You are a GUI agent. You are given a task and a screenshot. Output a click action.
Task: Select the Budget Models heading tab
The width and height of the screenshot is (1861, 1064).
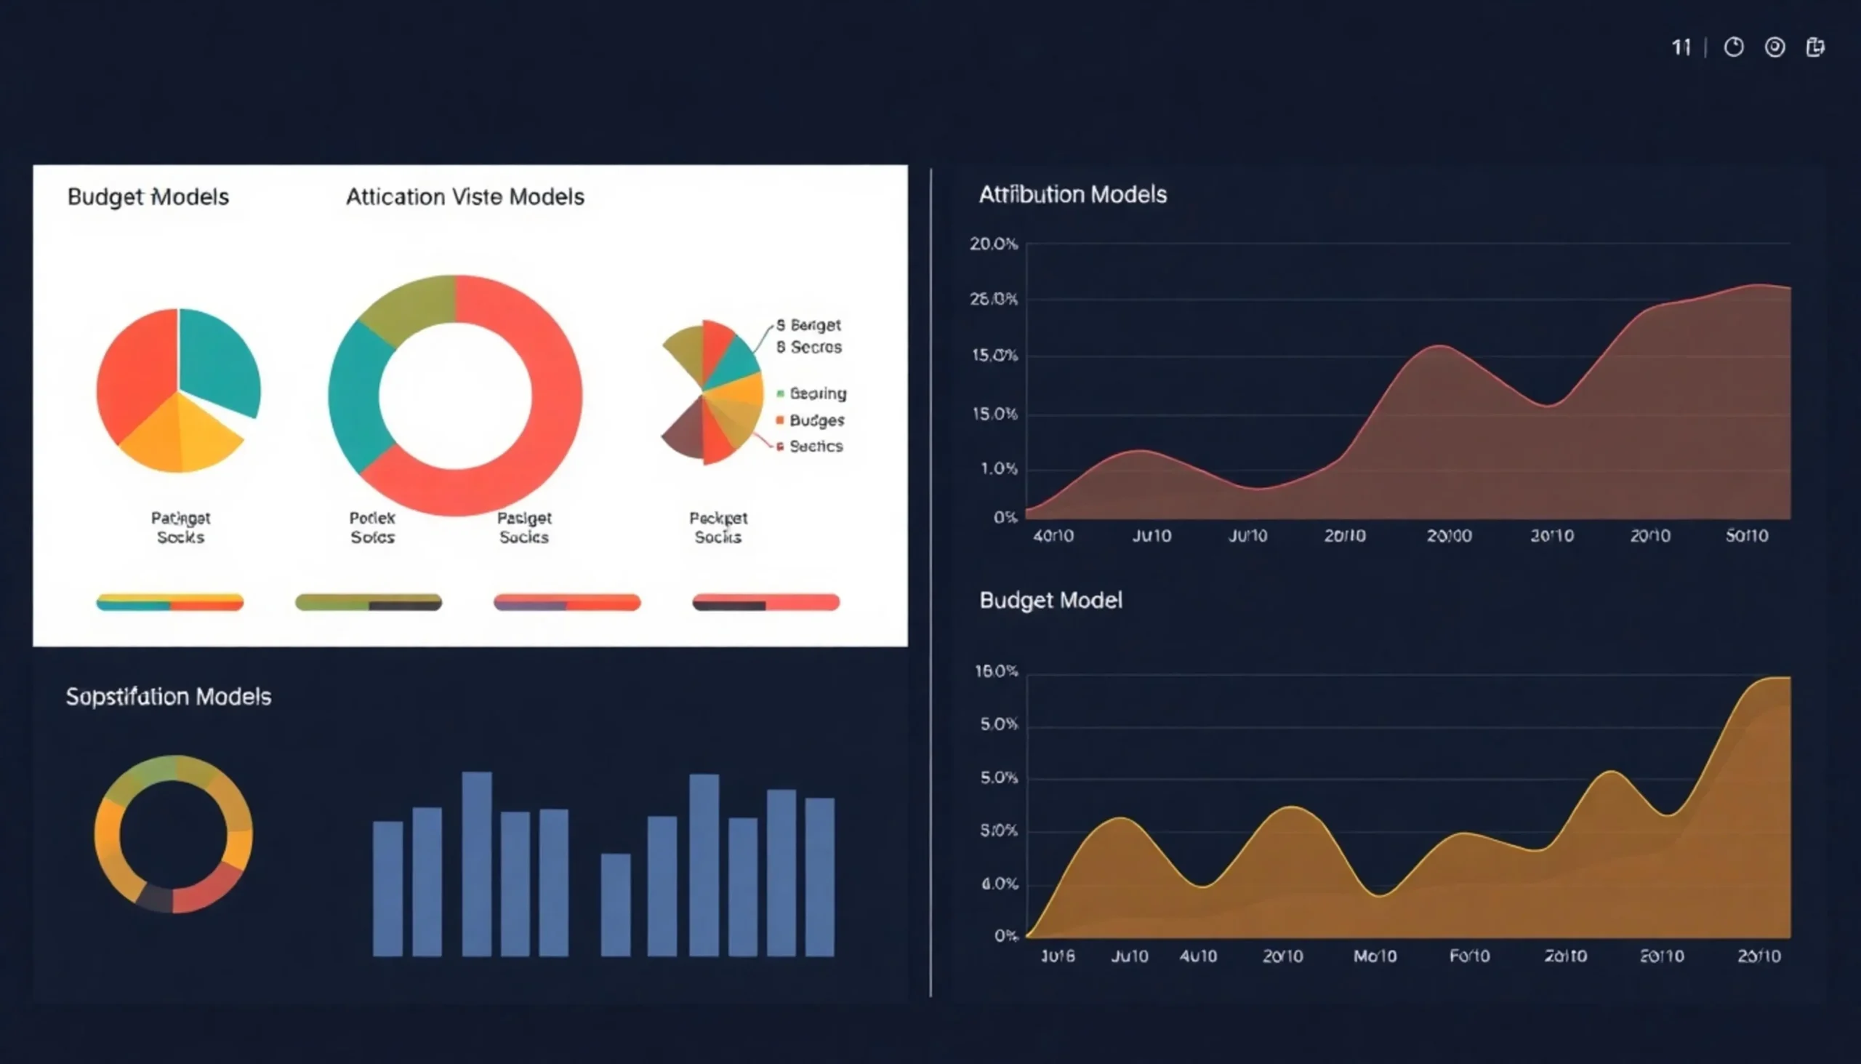coord(148,196)
